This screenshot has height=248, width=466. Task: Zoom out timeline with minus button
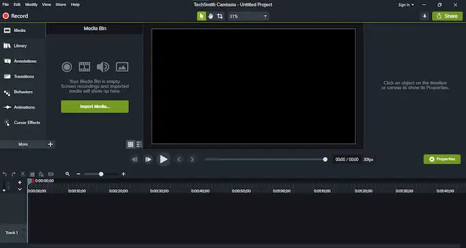pyautogui.click(x=78, y=174)
